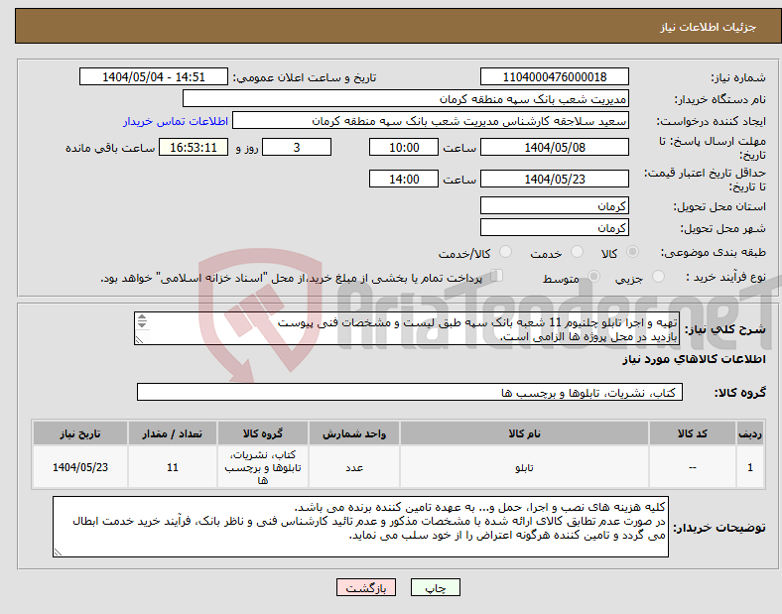Click delivery province field کرمان
Image resolution: width=782 pixels, height=614 pixels.
(x=554, y=205)
